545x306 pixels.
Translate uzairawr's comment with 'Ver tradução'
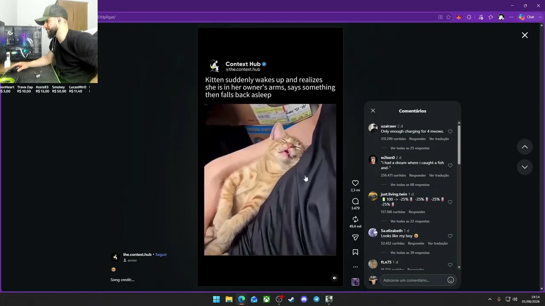(x=439, y=139)
